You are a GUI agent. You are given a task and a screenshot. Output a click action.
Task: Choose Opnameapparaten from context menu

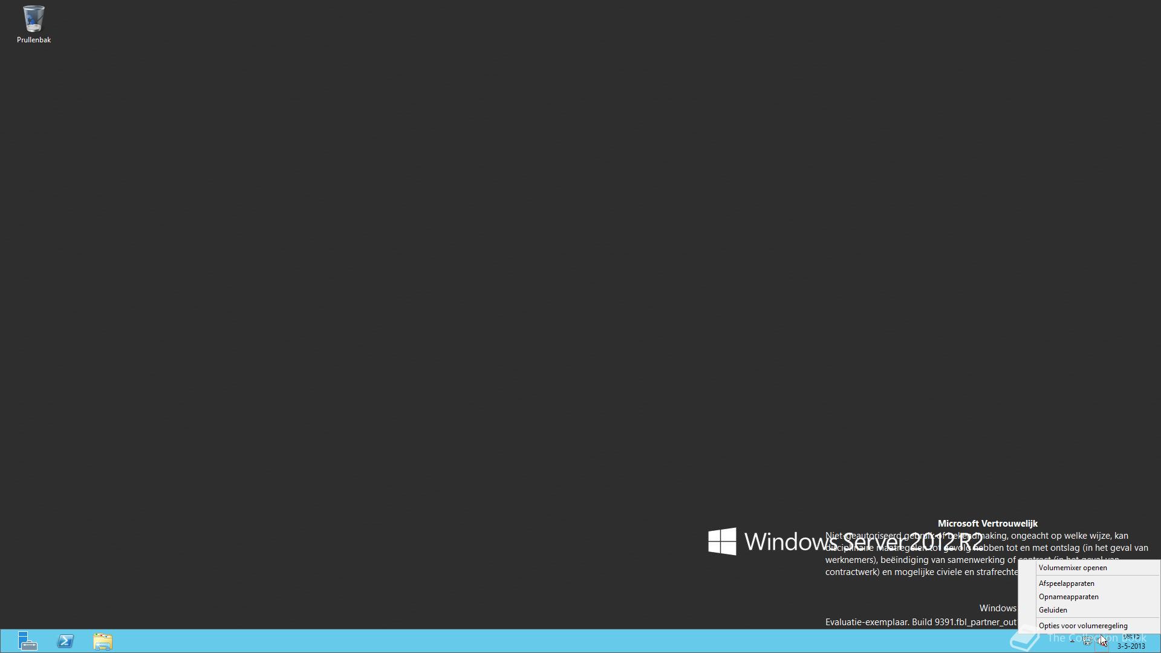point(1089,597)
